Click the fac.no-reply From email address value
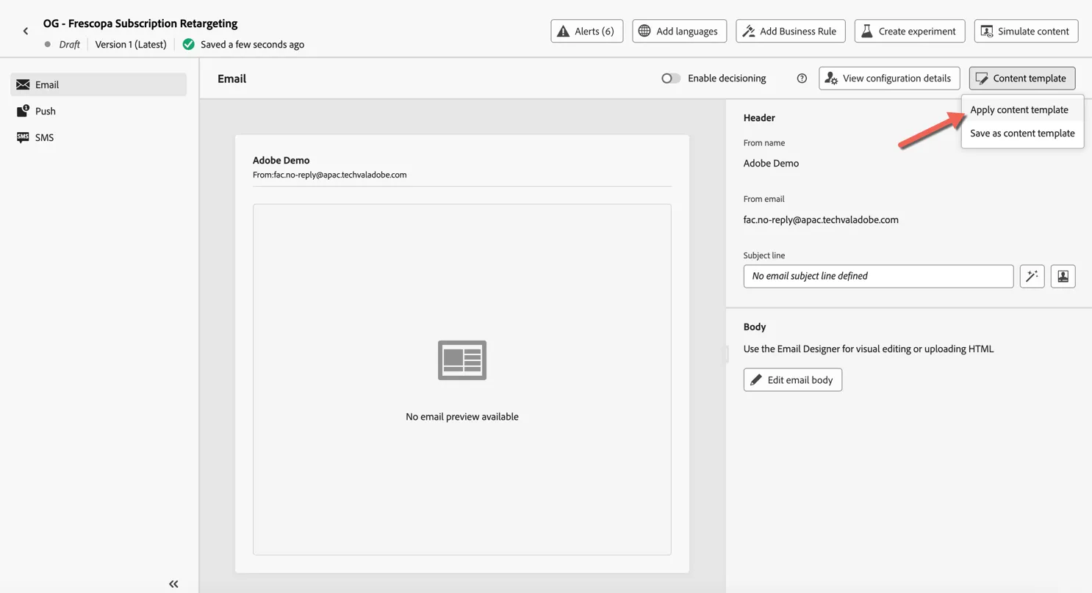Viewport: 1092px width, 593px height. coord(821,219)
